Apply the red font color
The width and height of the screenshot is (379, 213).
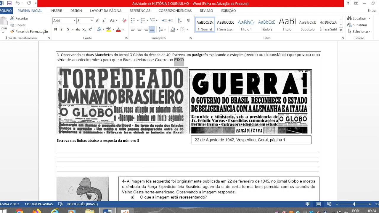click(x=118, y=29)
